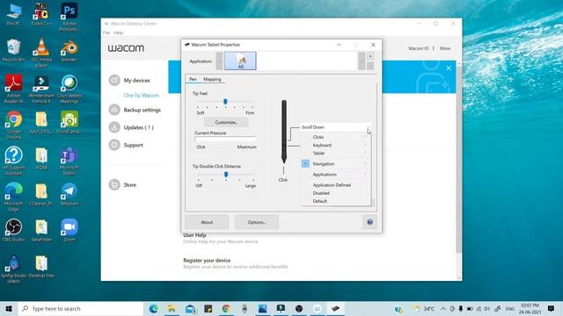
Task: Launch Microsoft Teams desktop shortcut
Action: 69,160
